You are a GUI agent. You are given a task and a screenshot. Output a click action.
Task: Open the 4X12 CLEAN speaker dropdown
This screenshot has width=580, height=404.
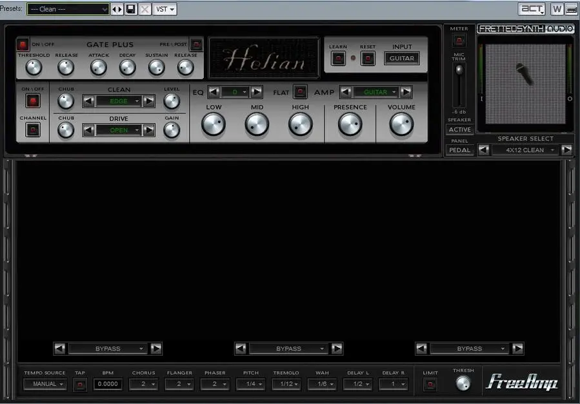click(x=525, y=150)
